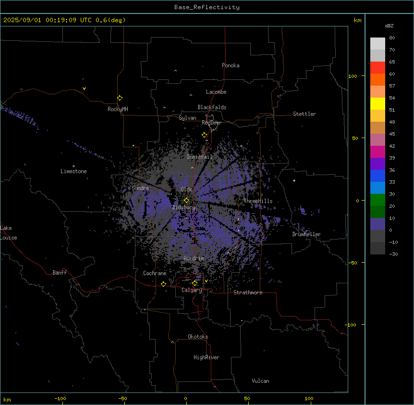Click the RockyMH map label
This screenshot has height=405, width=414.
118,109
